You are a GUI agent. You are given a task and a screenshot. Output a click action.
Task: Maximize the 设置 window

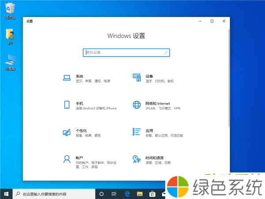coord(212,21)
